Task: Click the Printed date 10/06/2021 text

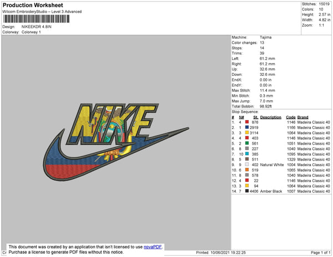Action: [221, 253]
